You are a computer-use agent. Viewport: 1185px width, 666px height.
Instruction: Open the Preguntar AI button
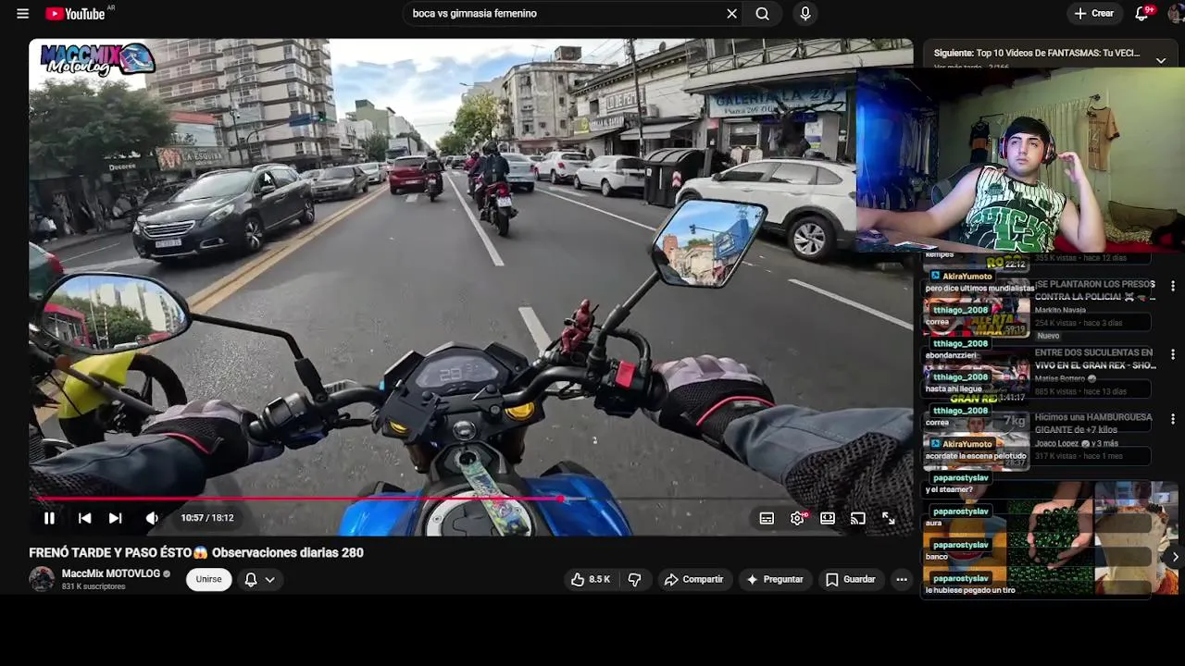pyautogui.click(x=775, y=579)
